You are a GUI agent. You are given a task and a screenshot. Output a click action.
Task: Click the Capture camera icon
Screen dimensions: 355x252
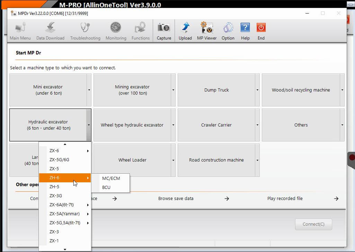(x=164, y=28)
